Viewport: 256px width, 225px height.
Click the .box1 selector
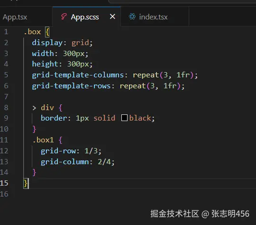coord(43,140)
